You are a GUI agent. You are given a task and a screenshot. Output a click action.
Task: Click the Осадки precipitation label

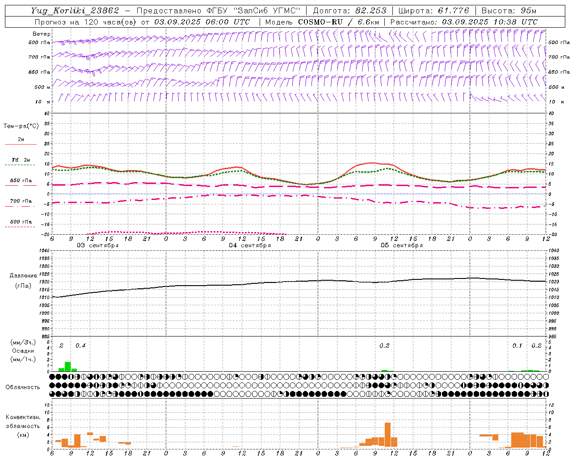click(x=23, y=351)
